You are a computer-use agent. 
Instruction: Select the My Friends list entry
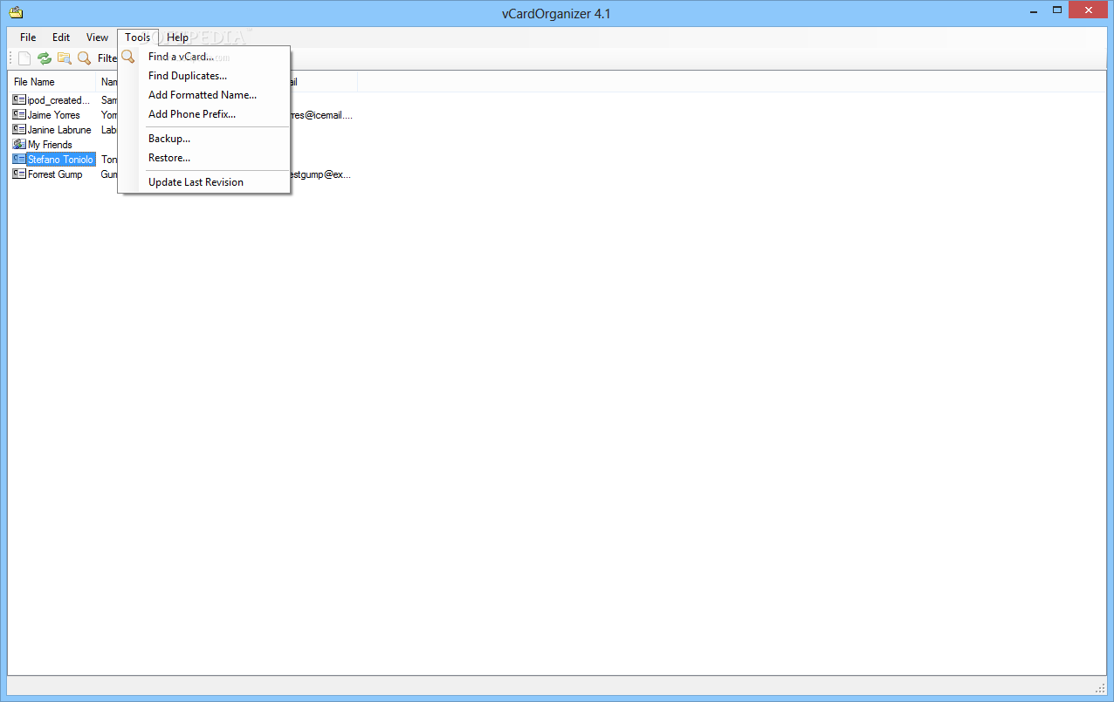pyautogui.click(x=50, y=145)
